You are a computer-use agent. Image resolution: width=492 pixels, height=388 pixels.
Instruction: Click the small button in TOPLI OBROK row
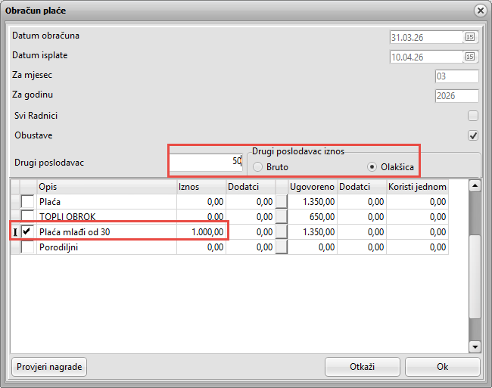tap(282, 216)
